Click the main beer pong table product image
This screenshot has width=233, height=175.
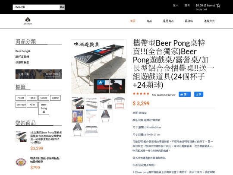coord(99,67)
